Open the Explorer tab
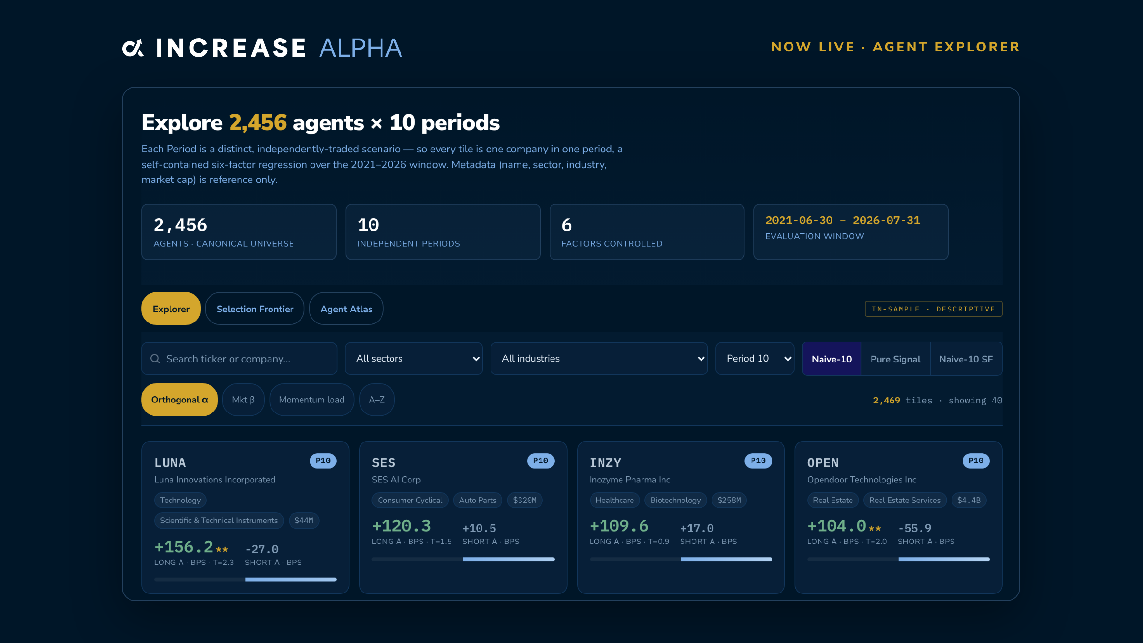Screen dimensions: 1143x643 [x=171, y=309]
